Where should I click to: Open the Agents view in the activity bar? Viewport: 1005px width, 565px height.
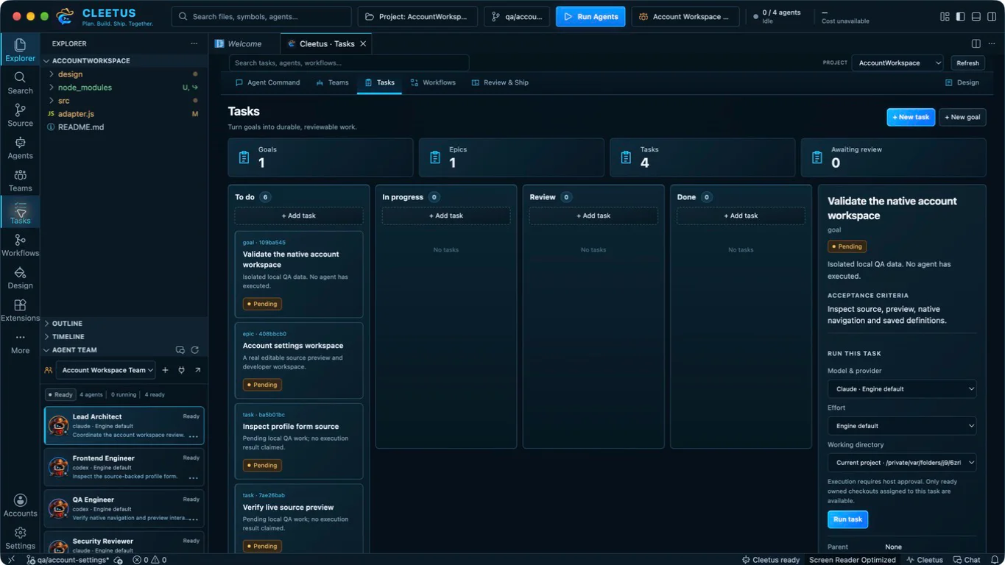click(20, 147)
